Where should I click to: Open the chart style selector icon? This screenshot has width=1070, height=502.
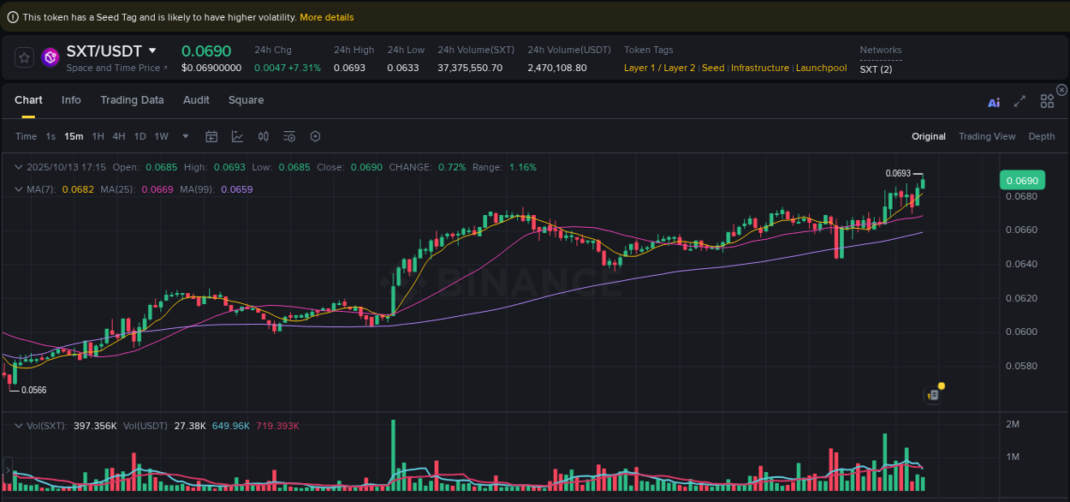click(237, 136)
